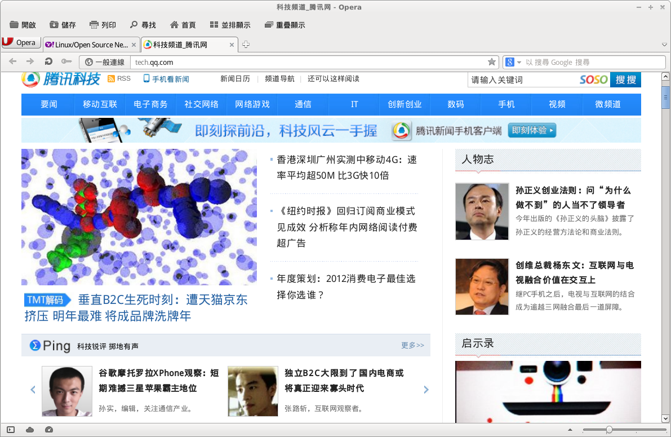Open a new tab with plus icon

click(x=246, y=44)
